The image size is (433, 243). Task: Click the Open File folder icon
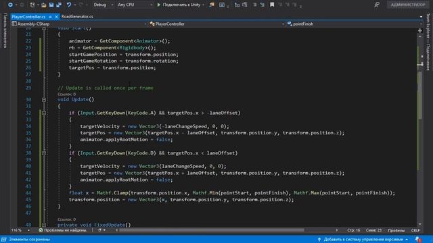pos(43,5)
